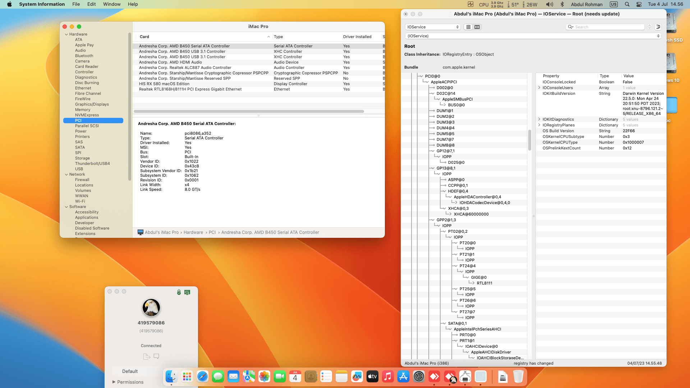Switch to column view in IORegistryExplorer
Screen dimensions: 690x388
[x=477, y=27]
